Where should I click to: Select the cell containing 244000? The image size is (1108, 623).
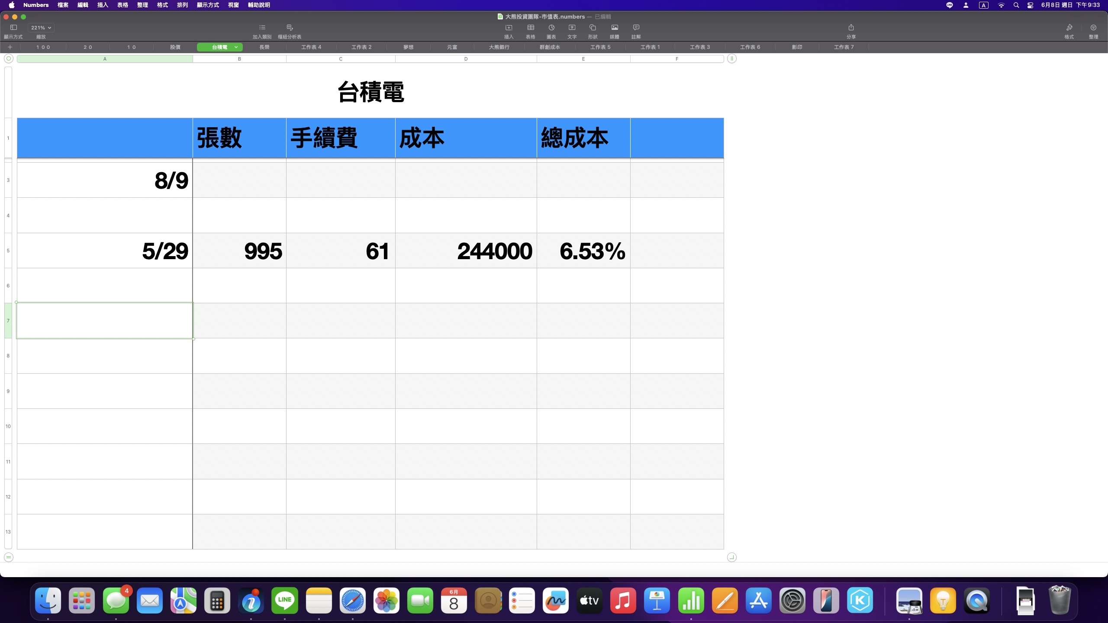click(466, 250)
